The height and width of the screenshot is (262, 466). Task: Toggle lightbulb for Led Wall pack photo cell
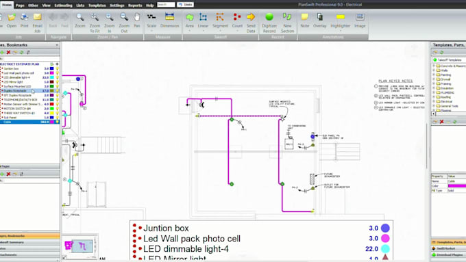click(x=57, y=73)
